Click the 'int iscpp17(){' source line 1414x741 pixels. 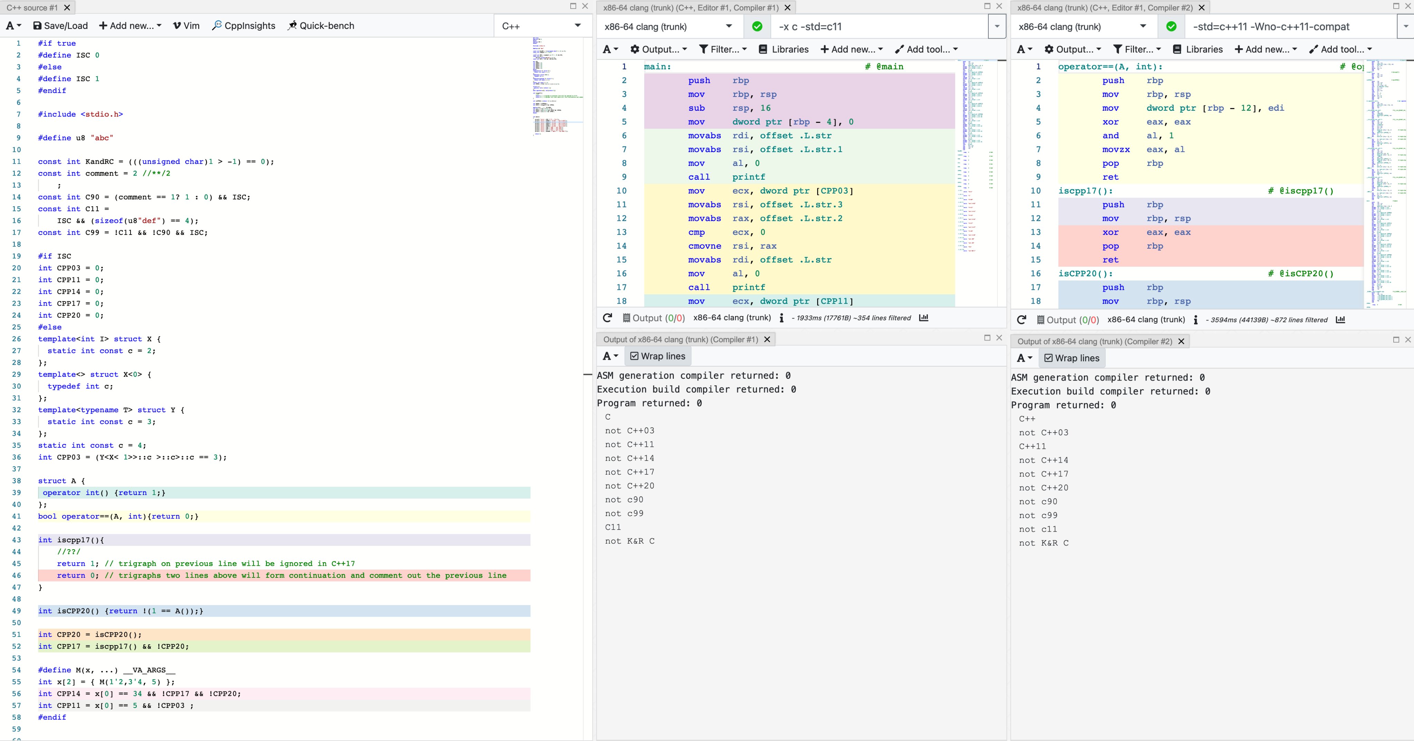click(71, 540)
